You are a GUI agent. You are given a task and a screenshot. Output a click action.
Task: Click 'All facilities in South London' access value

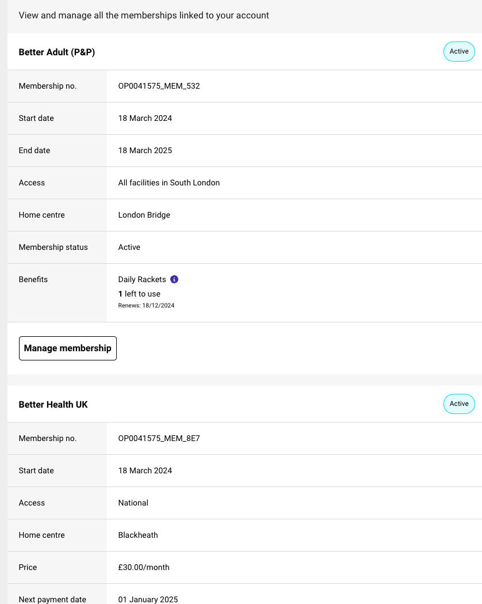pos(169,183)
